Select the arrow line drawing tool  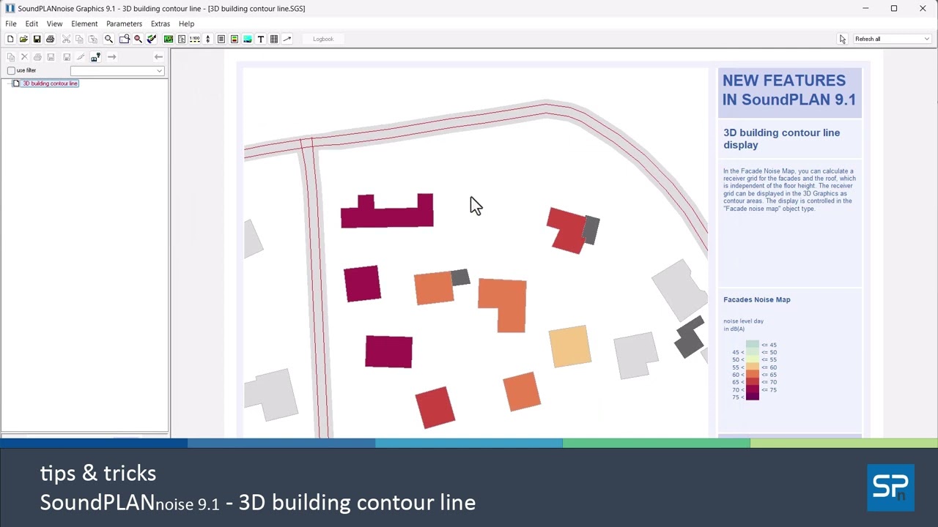287,39
